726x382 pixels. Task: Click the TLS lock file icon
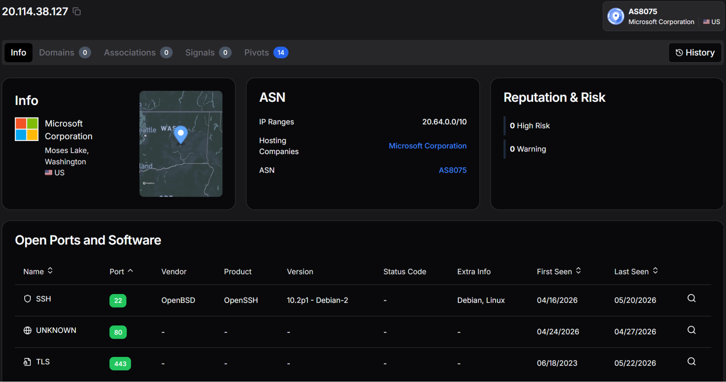click(x=27, y=362)
